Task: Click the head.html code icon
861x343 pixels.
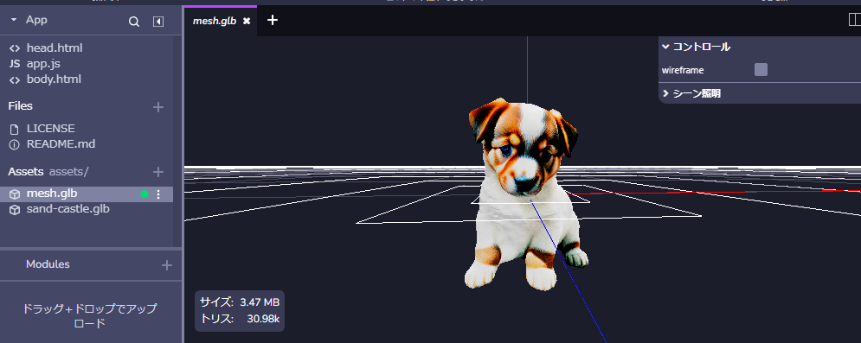Action: [x=15, y=48]
